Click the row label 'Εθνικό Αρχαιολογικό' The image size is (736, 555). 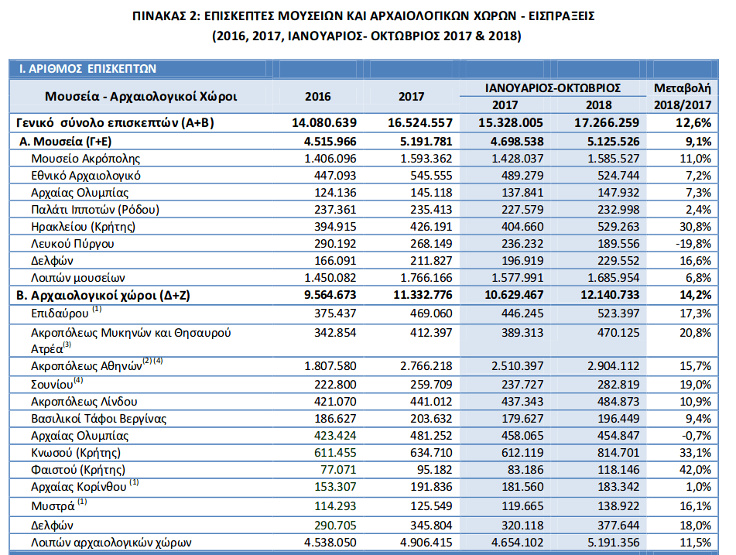(86, 176)
